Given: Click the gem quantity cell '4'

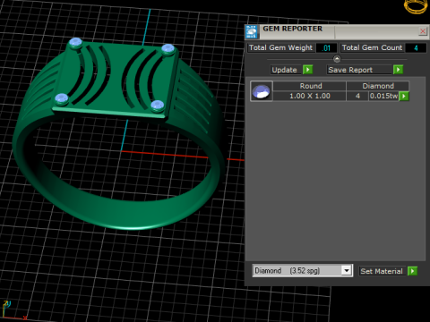Looking at the screenshot, I should pos(357,96).
